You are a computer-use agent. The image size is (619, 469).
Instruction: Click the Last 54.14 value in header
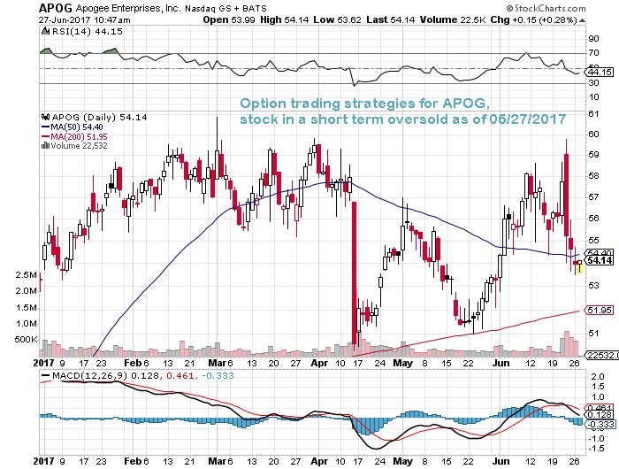tap(391, 19)
